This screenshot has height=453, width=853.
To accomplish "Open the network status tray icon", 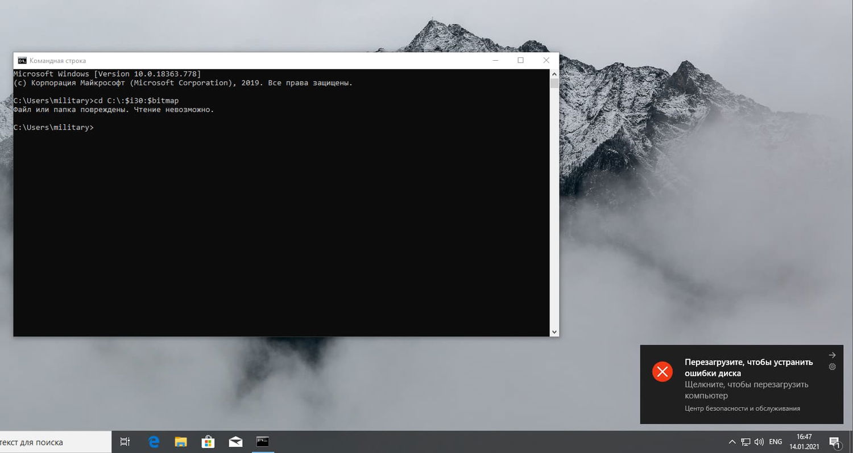I will point(746,442).
